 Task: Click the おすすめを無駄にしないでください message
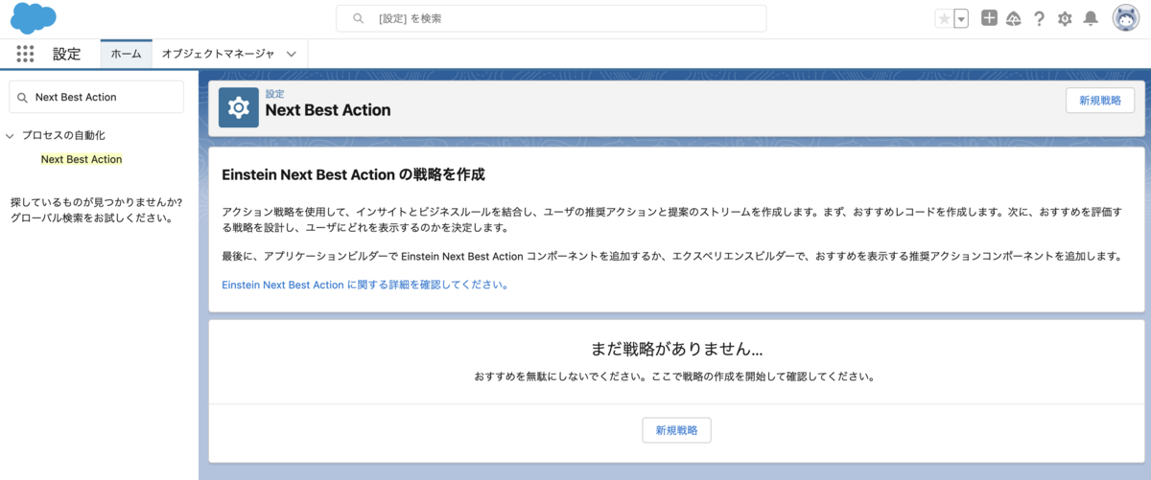(674, 377)
